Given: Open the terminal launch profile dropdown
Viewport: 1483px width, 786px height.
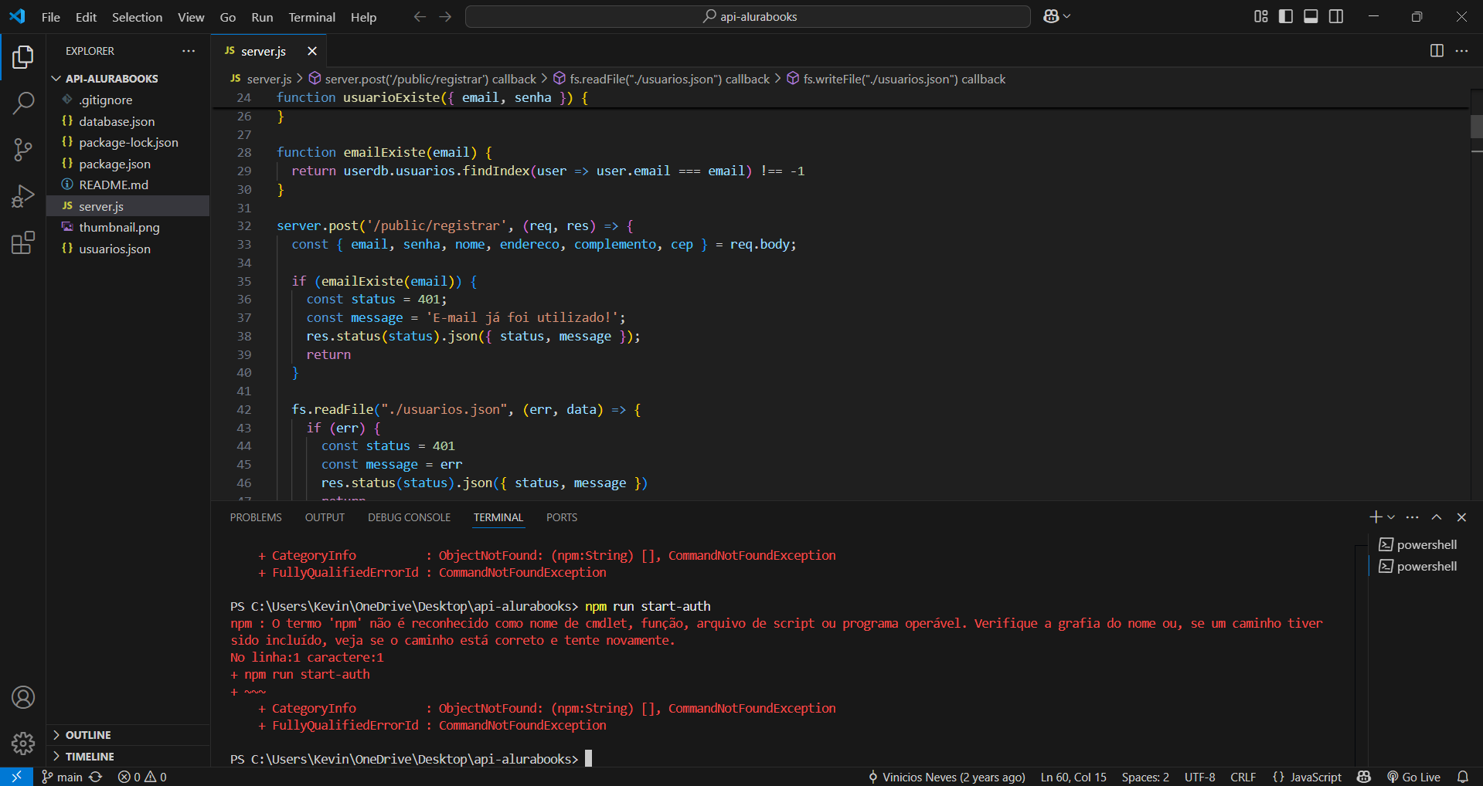Looking at the screenshot, I should tap(1391, 517).
